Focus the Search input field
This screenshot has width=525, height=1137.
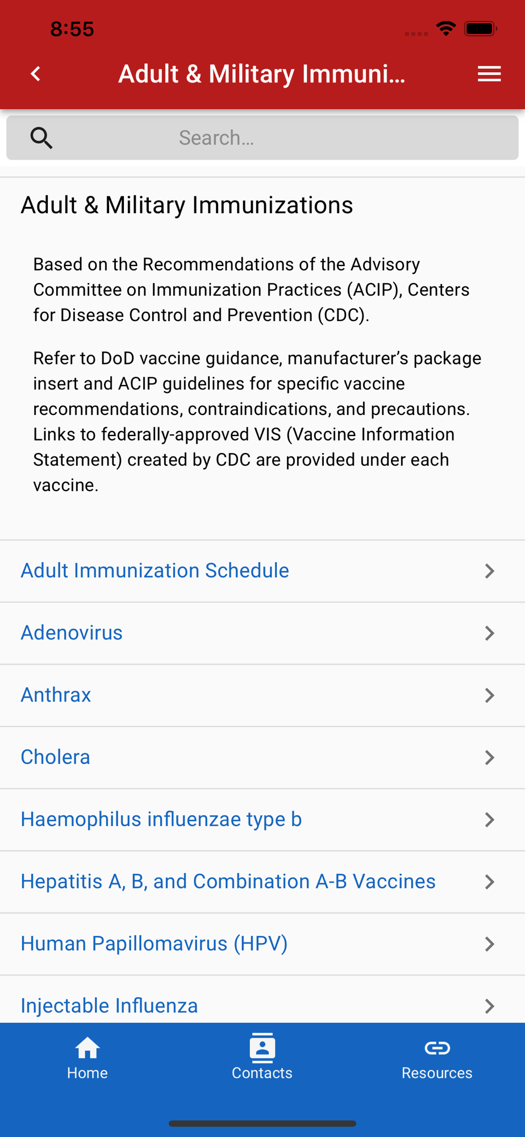coord(262,138)
